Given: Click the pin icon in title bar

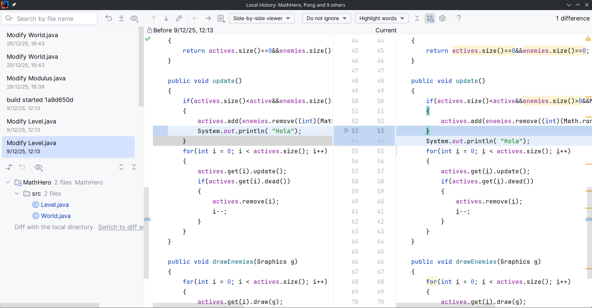Looking at the screenshot, I should pyautogui.click(x=14, y=5).
